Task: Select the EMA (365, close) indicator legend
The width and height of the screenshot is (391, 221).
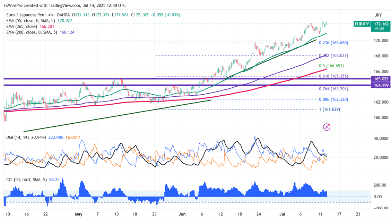Action: (22, 26)
